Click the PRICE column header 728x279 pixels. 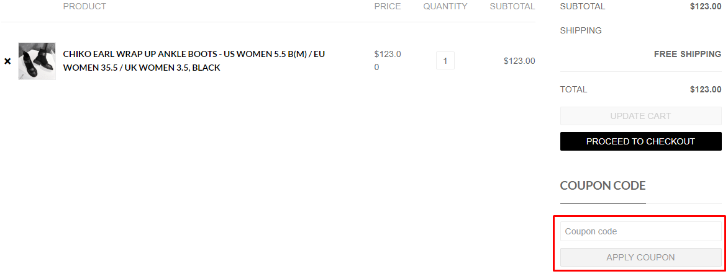pyautogui.click(x=388, y=6)
